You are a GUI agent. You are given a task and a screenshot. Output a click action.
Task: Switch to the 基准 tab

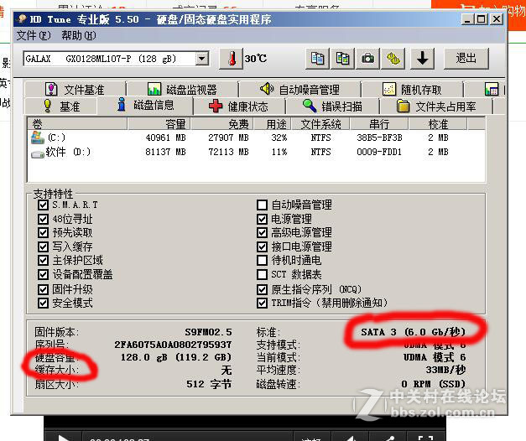(x=61, y=106)
